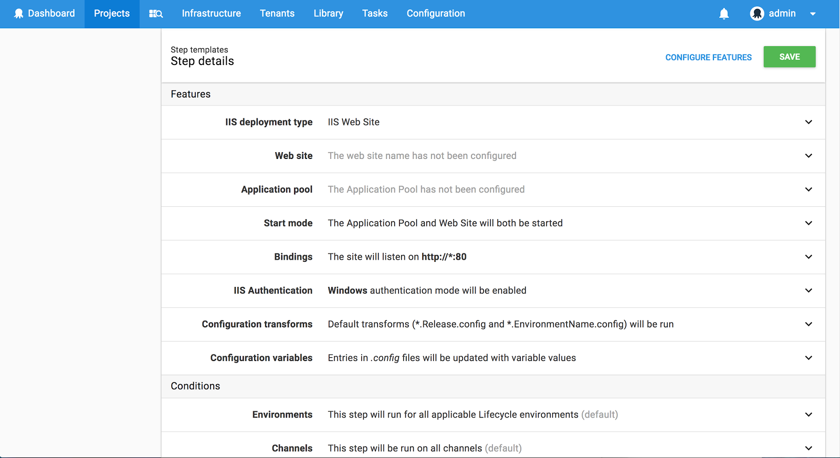Click 'Windows authentication mode will be enabled'
The width and height of the screenshot is (840, 458).
click(x=427, y=291)
